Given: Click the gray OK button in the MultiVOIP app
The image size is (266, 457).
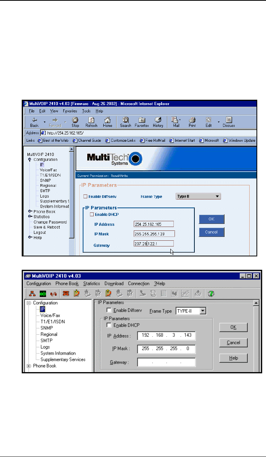Looking at the screenshot, I should pos(234,327).
